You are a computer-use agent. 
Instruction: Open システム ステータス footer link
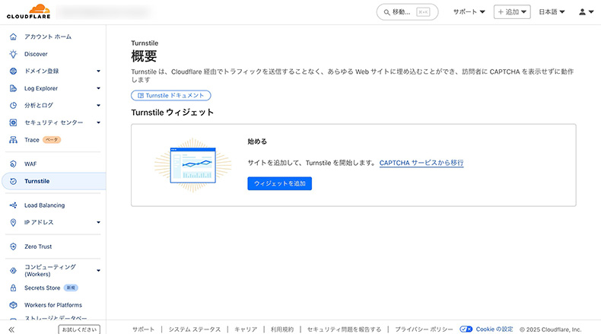[195, 329]
